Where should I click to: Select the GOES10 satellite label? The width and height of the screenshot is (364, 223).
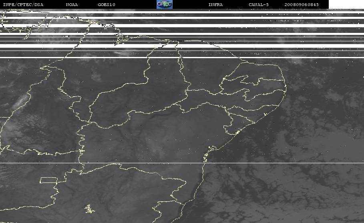click(107, 4)
